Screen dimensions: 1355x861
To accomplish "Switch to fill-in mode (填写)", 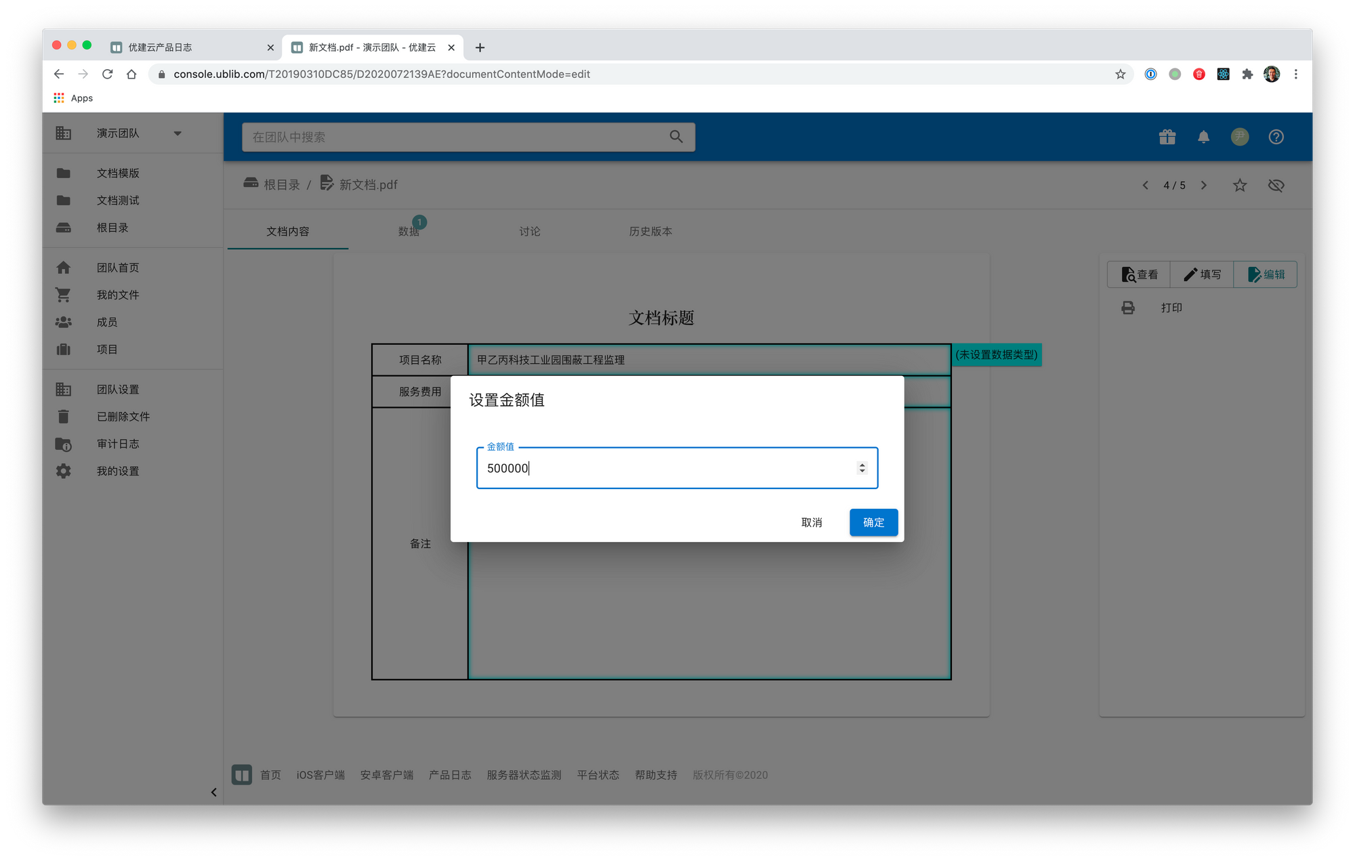I will coord(1202,274).
